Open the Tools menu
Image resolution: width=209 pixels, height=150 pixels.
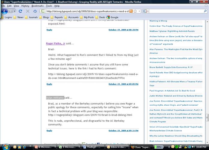point(49,6)
